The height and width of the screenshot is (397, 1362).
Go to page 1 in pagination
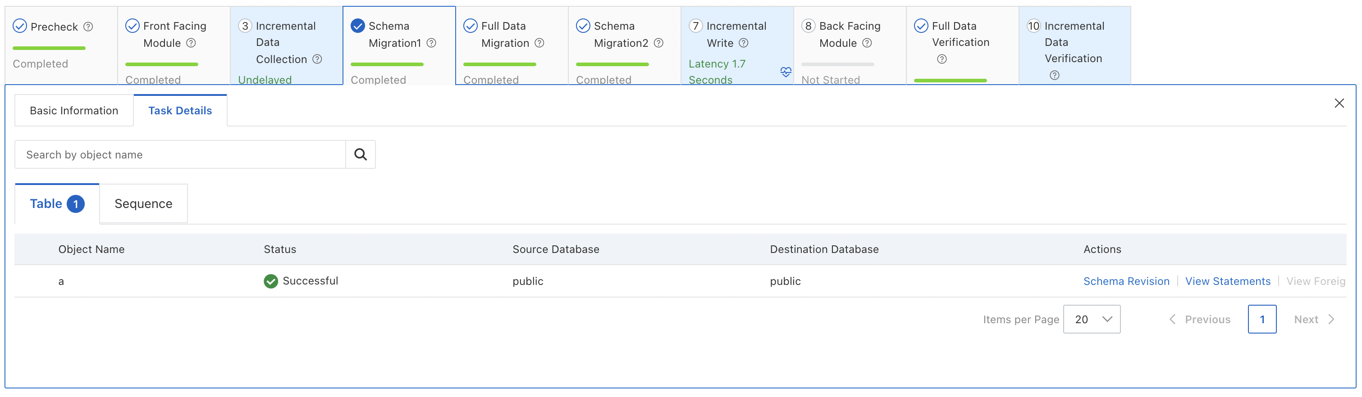click(1261, 319)
